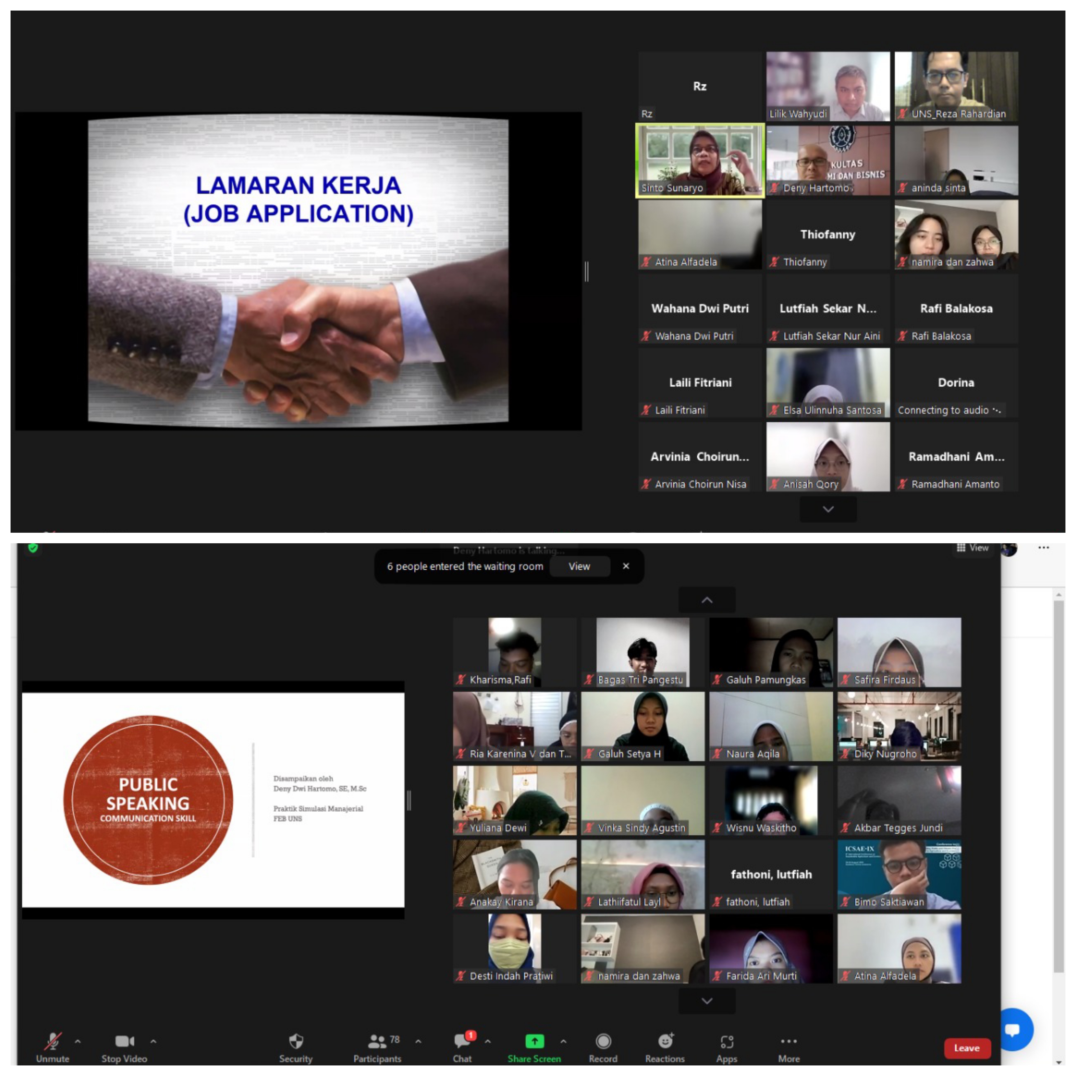Click the green encryption shield icon
1076x1076 pixels.
click(x=34, y=548)
